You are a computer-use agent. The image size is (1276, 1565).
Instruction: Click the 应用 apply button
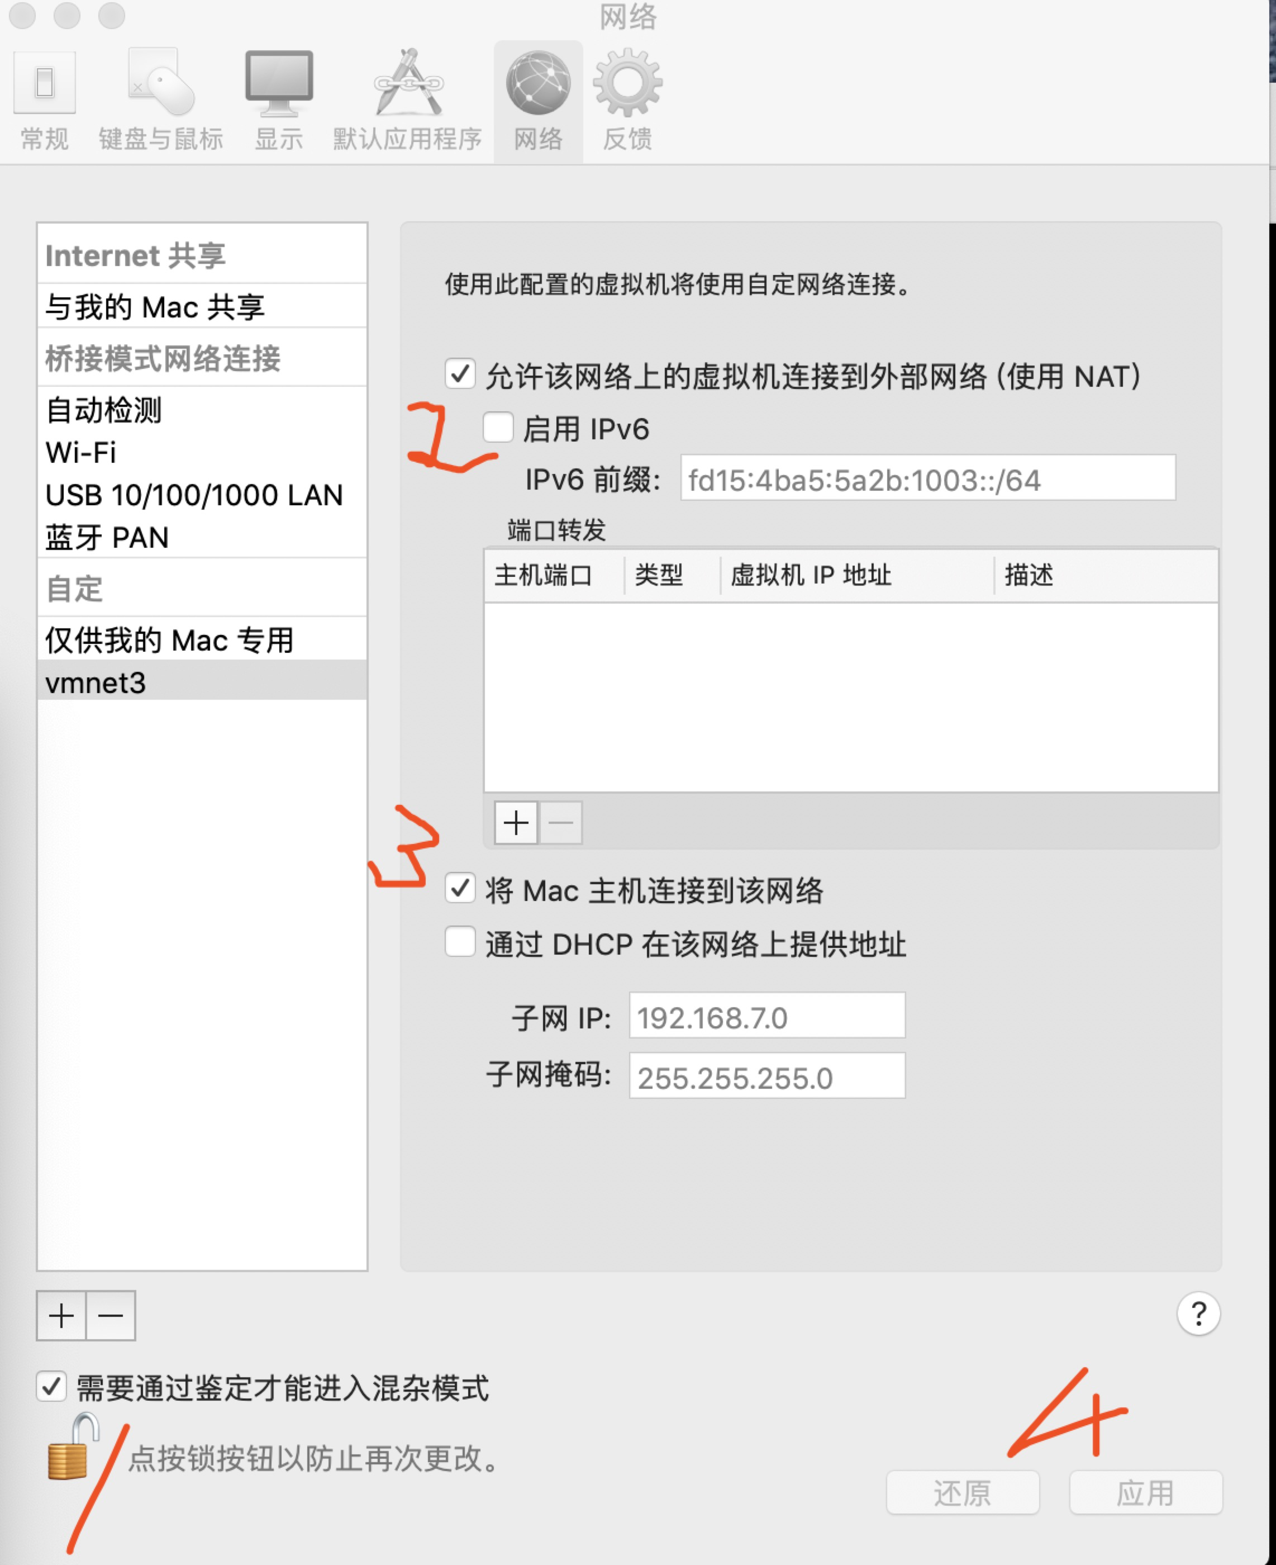click(x=1146, y=1493)
